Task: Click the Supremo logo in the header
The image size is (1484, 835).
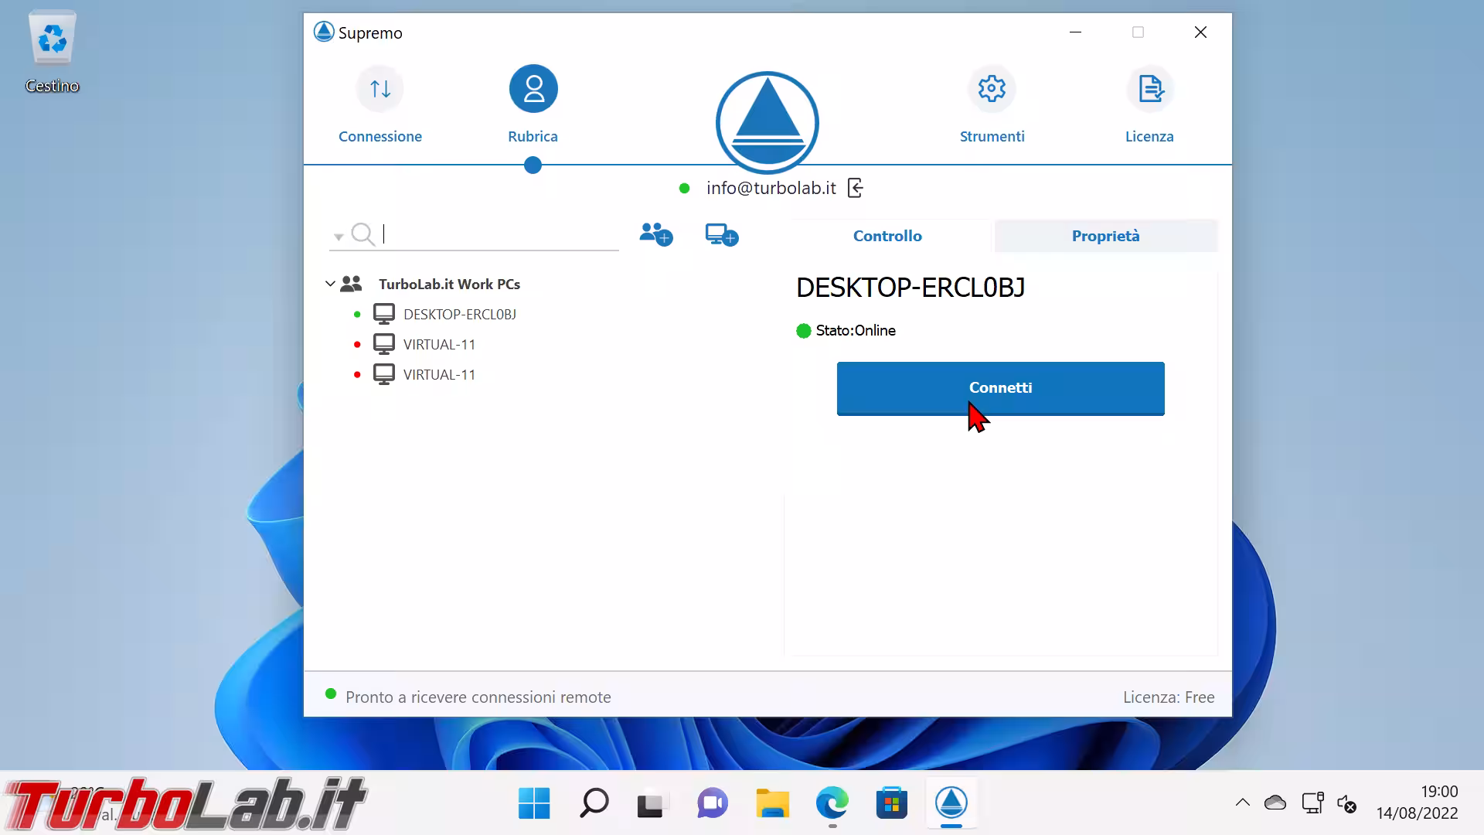Action: tap(767, 122)
